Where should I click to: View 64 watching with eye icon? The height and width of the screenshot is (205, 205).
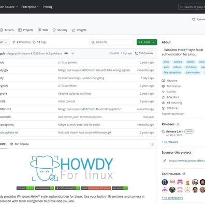pos(172,102)
